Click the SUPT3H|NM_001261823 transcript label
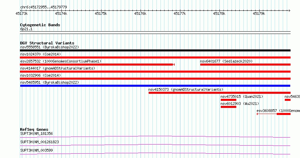This screenshot has height=158, width=300. point(39,142)
